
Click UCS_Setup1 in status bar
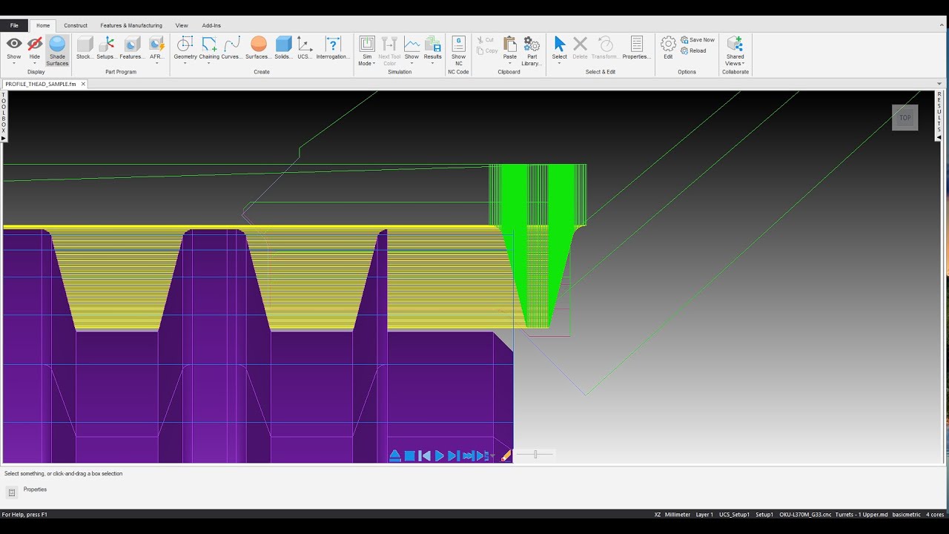coord(734,515)
